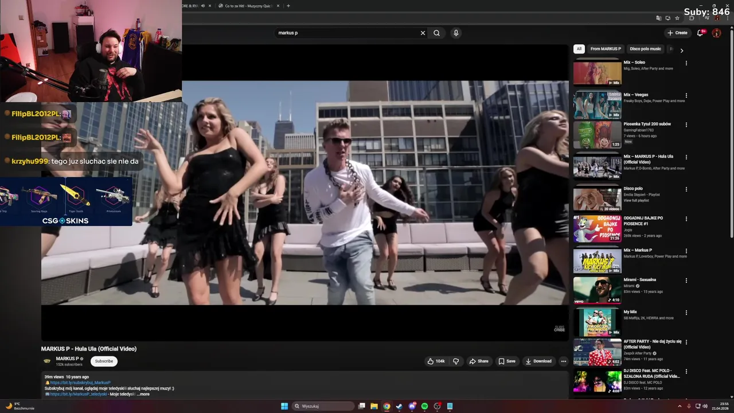Click the YouTube search magnifier button
The image size is (734, 413).
[x=436, y=33]
